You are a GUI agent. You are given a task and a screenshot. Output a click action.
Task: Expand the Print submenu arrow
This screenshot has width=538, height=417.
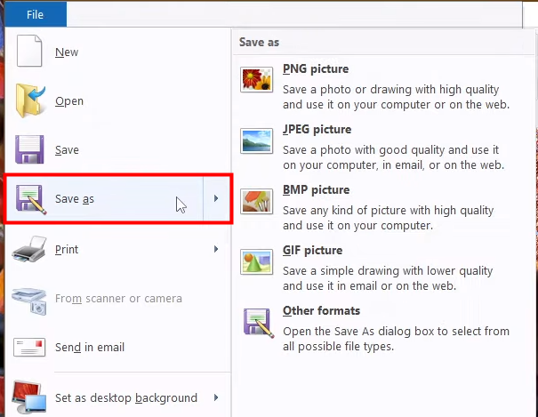pyautogui.click(x=216, y=249)
